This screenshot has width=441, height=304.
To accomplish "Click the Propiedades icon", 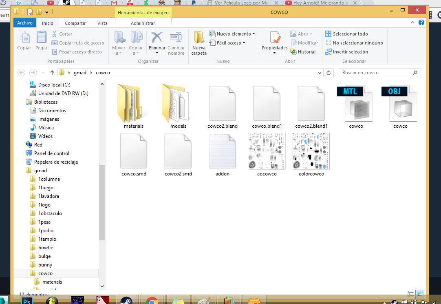I will 275,38.
